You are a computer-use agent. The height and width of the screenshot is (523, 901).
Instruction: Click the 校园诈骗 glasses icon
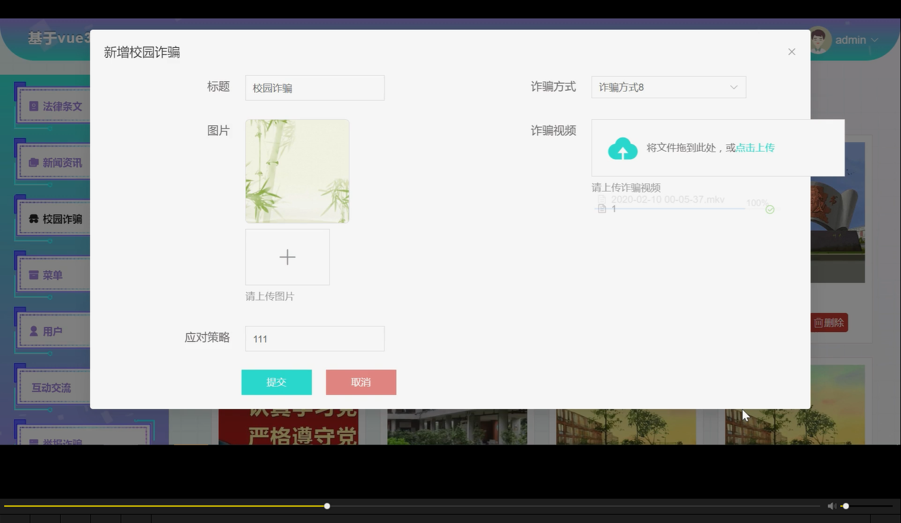point(33,218)
